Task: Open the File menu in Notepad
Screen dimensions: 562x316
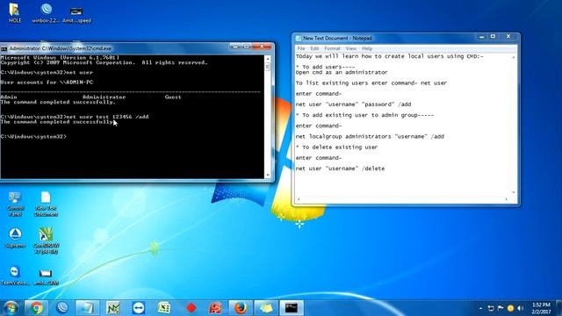Action: [301, 48]
